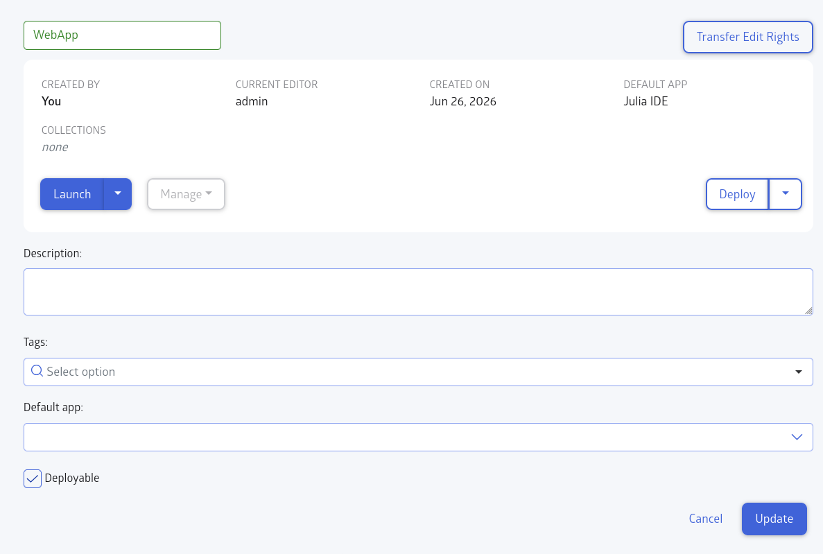Click the 'You' creator value
Screen dimensions: 823x554
pos(51,101)
